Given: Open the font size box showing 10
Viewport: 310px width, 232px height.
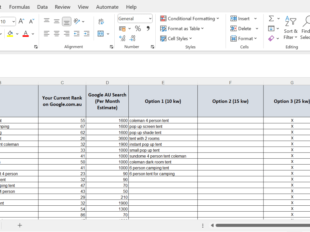Looking at the screenshot, I should [x=7, y=21].
